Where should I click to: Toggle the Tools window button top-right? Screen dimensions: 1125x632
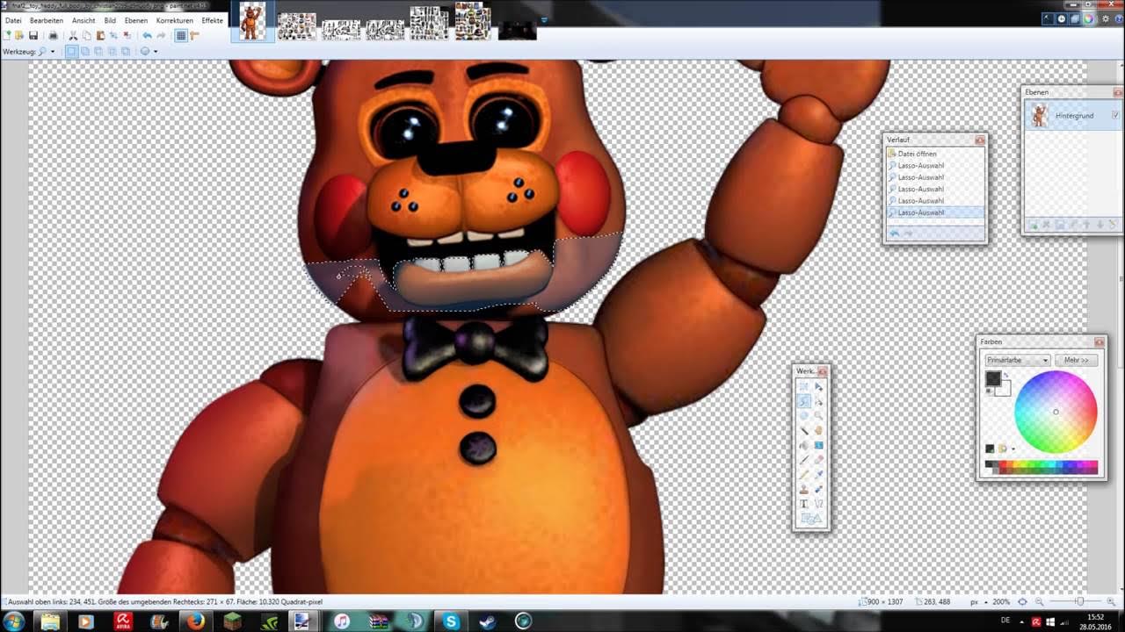1049,18
